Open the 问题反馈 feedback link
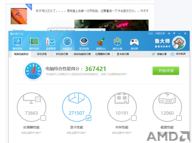192x143 pixels. (x=160, y=33)
